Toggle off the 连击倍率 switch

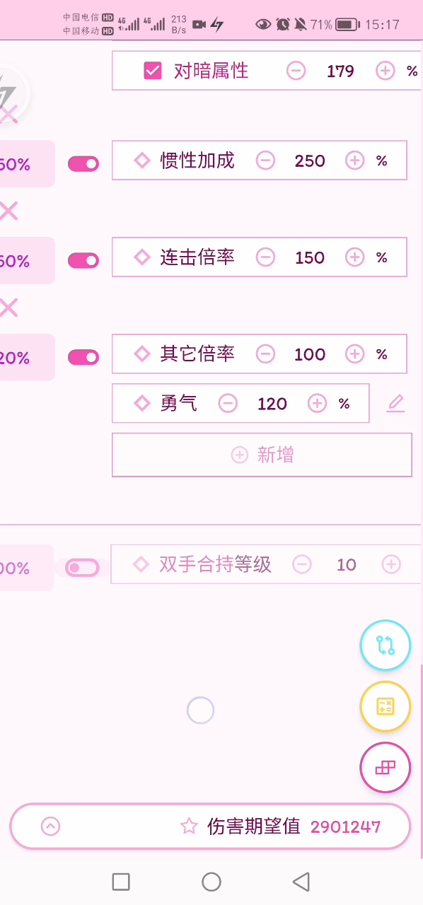click(x=83, y=261)
